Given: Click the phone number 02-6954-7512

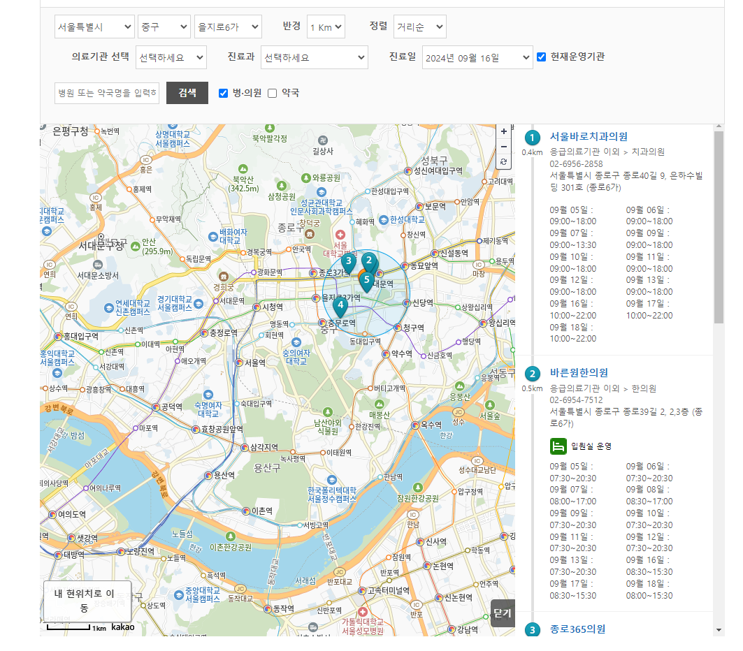Looking at the screenshot, I should coord(576,400).
